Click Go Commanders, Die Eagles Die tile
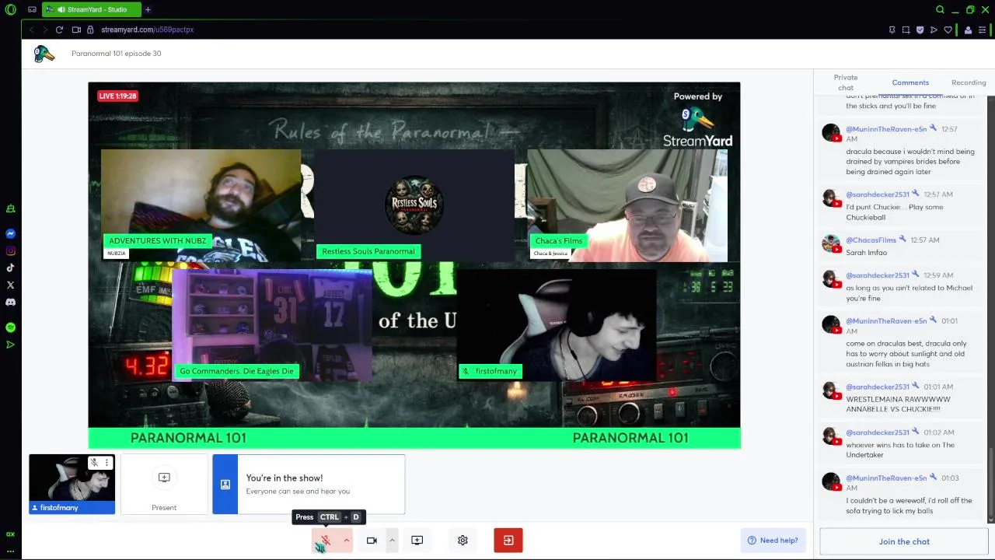The height and width of the screenshot is (560, 995). click(x=272, y=325)
